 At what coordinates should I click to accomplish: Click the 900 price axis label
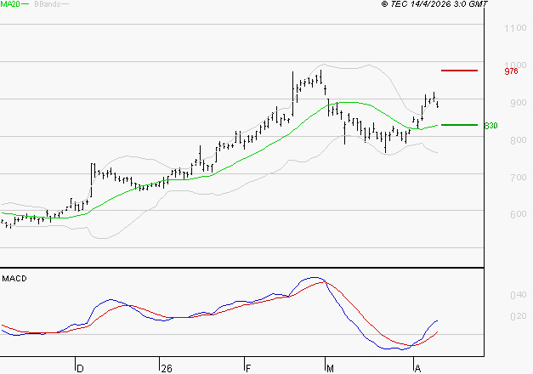coord(518,103)
